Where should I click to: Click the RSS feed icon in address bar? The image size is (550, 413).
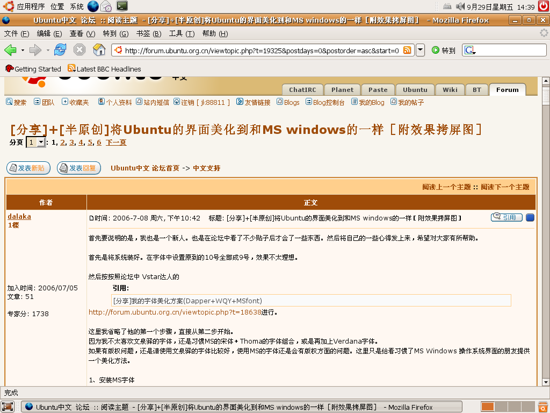pos(407,50)
